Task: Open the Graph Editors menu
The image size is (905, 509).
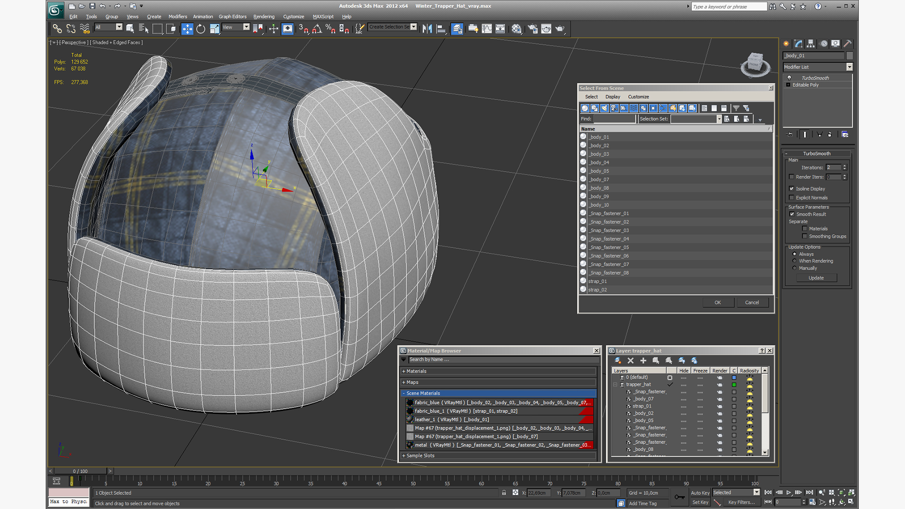Action: click(x=232, y=16)
